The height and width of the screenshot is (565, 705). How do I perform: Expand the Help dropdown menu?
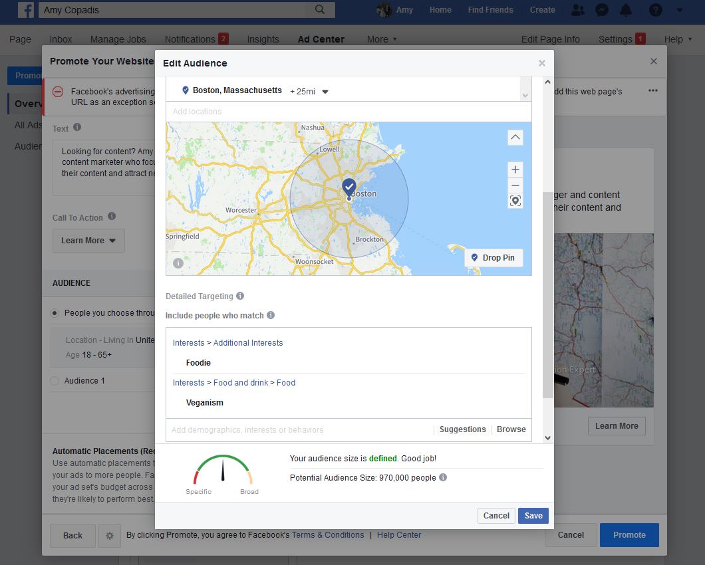click(678, 39)
